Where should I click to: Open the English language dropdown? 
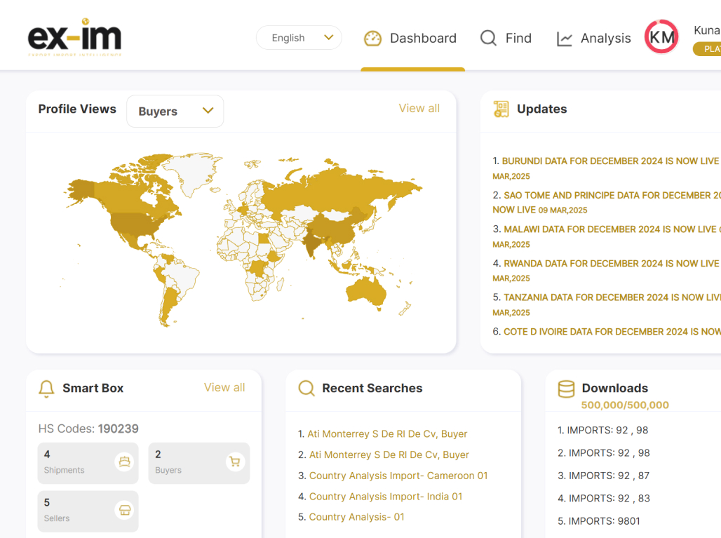coord(299,38)
